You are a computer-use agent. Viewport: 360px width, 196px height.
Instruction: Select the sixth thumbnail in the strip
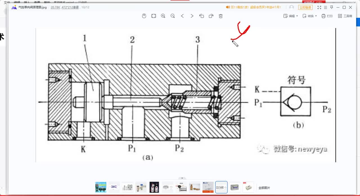click(168, 187)
